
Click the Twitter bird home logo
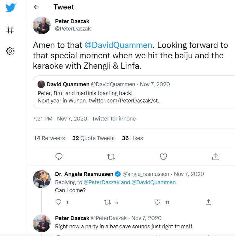point(10,7)
